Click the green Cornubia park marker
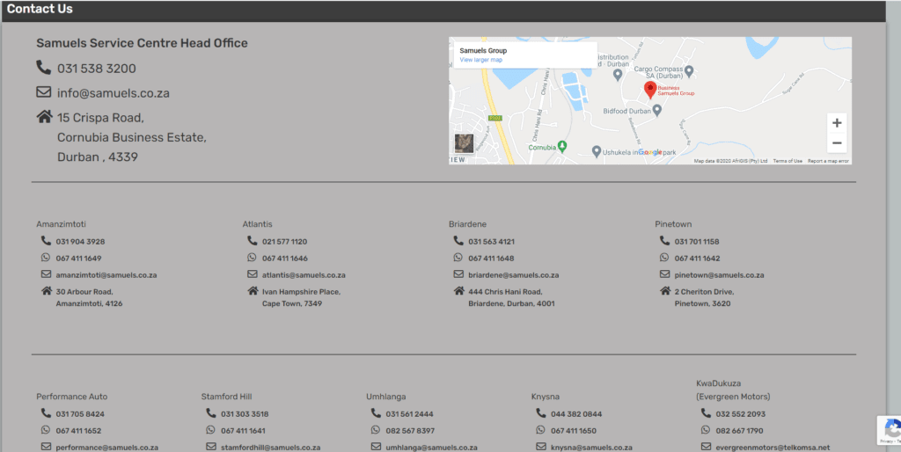The width and height of the screenshot is (901, 452). pos(562,147)
